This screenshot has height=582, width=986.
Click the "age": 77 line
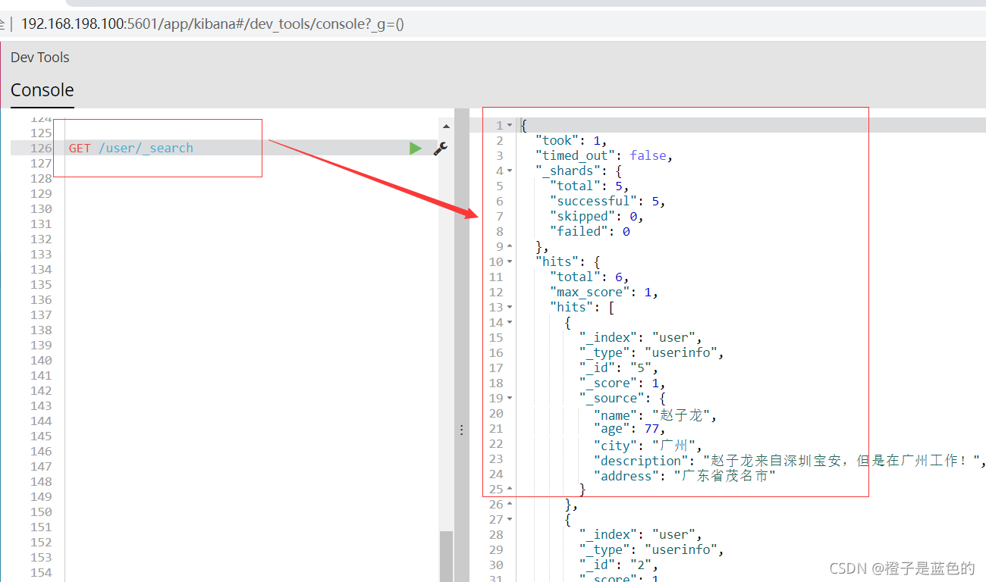(x=630, y=429)
